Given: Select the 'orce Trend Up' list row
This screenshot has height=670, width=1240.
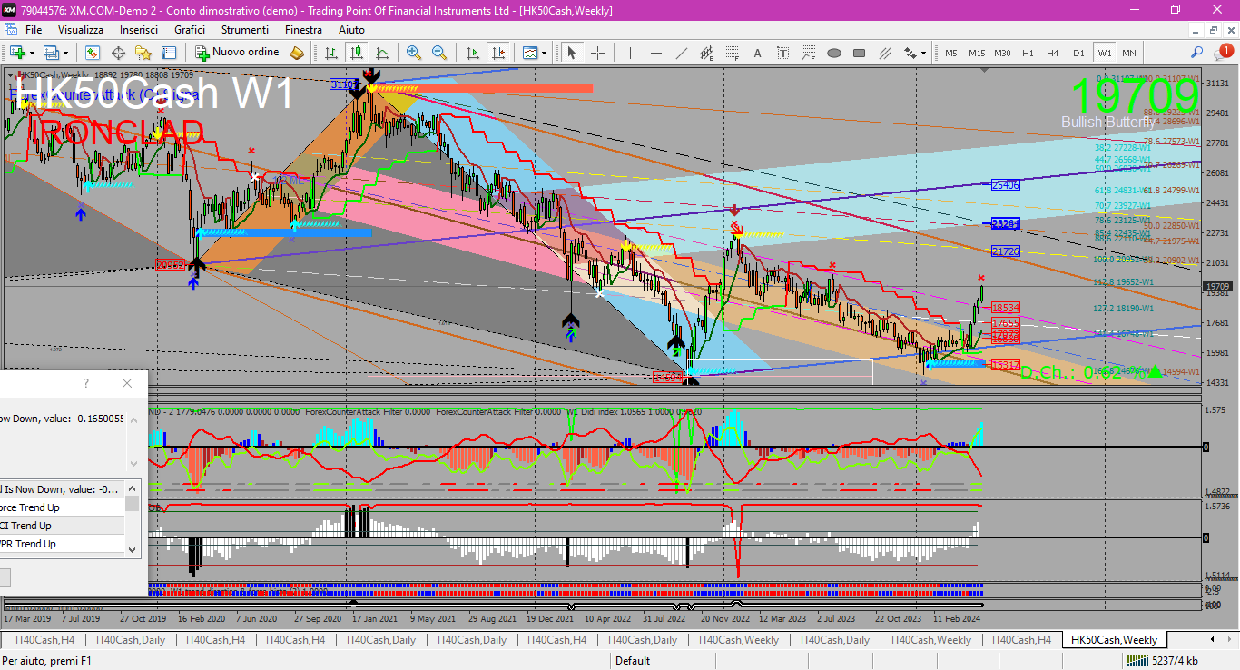Looking at the screenshot, I should click(x=62, y=507).
